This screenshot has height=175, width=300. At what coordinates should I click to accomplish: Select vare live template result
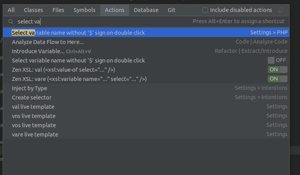coord(35,135)
